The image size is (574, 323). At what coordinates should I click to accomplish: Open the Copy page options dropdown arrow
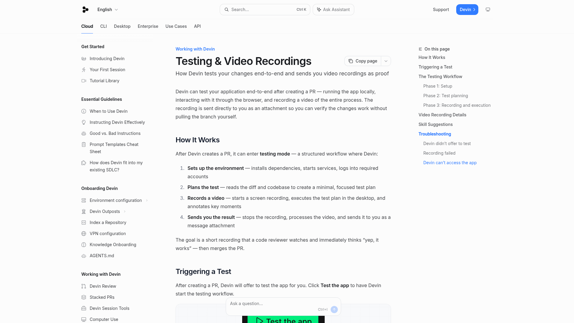coord(386,61)
